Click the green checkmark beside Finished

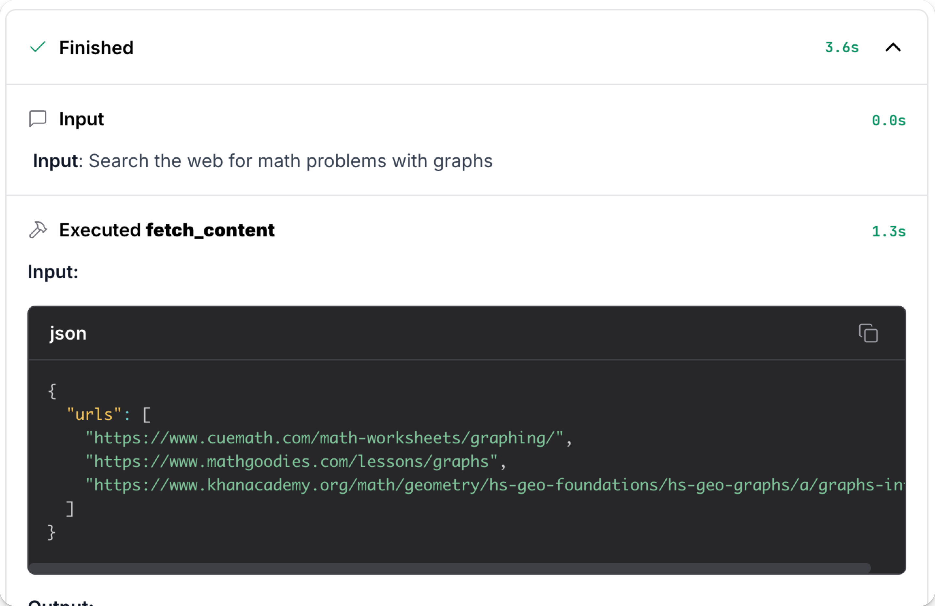pos(38,47)
